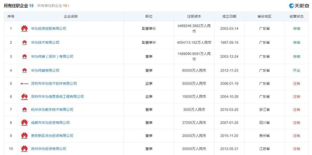Click the 经营状态 column header
The height and width of the screenshot is (155, 312).
[x=296, y=17]
